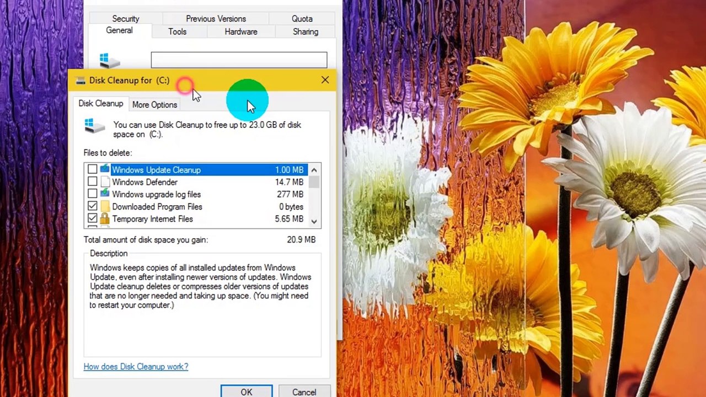
Task: Click the OK button in Disk Cleanup
Action: 247,391
